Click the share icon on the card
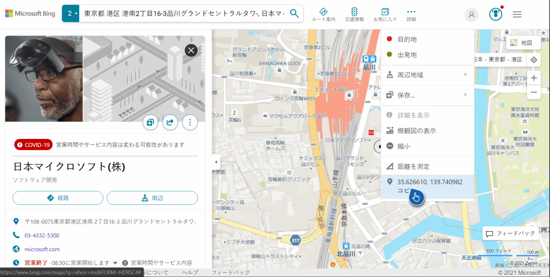Viewport: 550px width, 277px height. (x=170, y=123)
